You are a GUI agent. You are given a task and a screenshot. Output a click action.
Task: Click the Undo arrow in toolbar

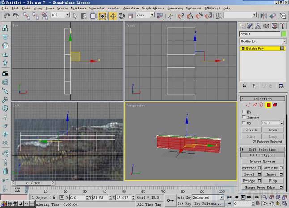point(7,16)
